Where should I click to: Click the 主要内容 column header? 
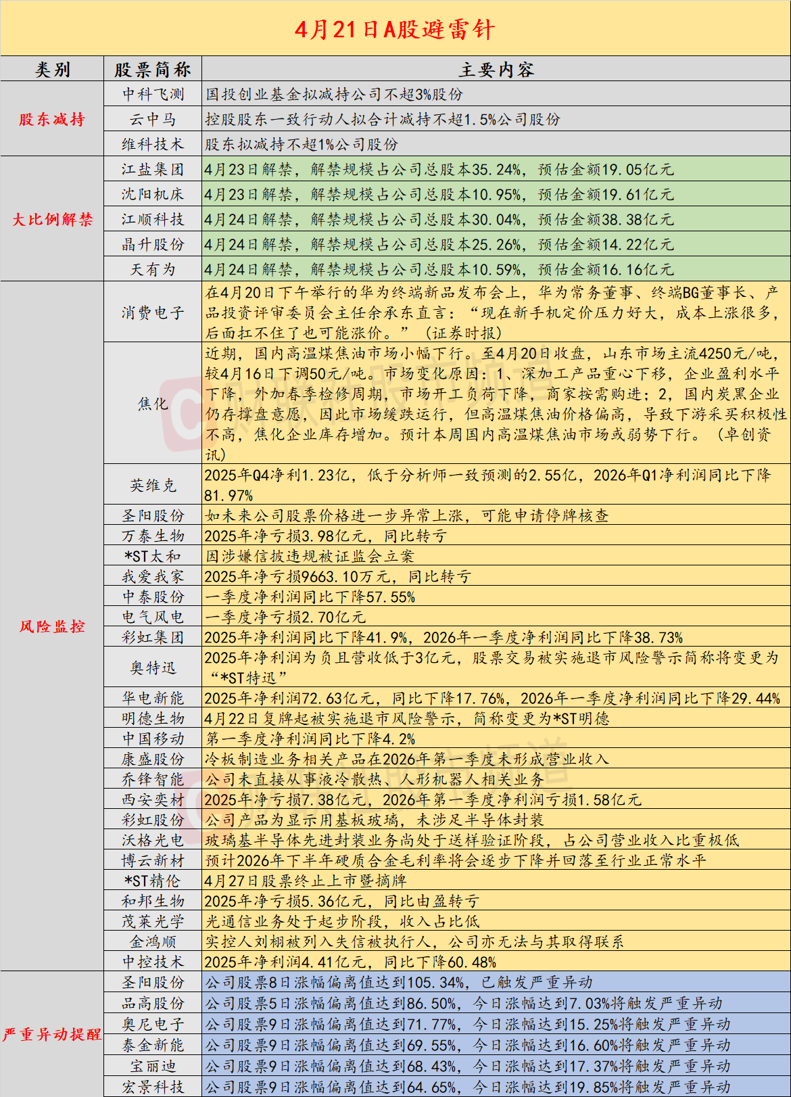tap(496, 70)
